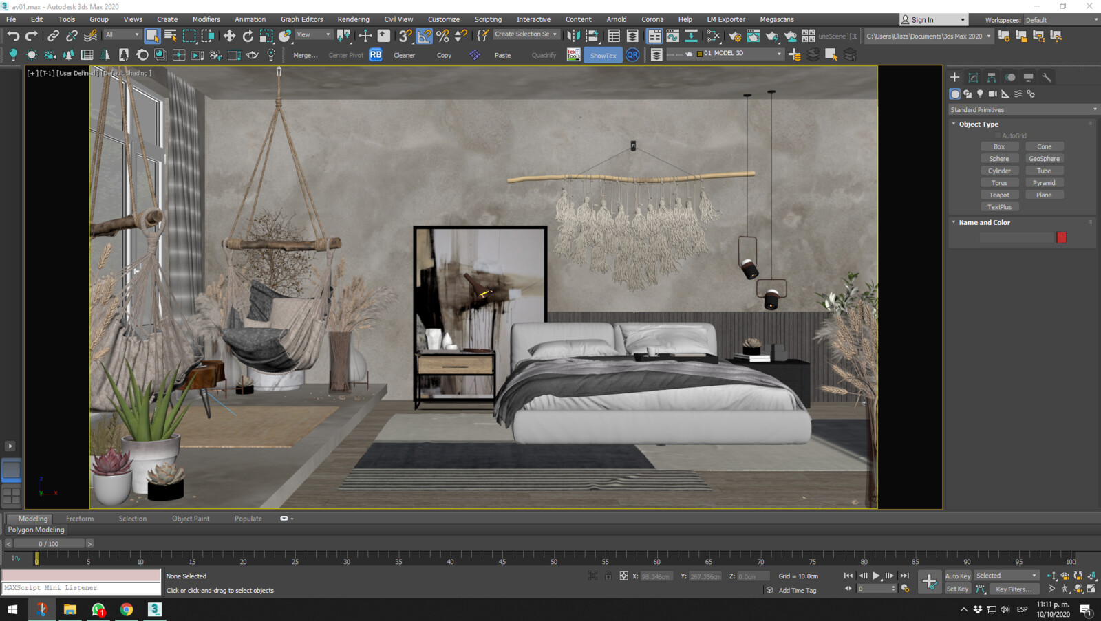
Task: Open the project path dropdown
Action: click(x=928, y=36)
